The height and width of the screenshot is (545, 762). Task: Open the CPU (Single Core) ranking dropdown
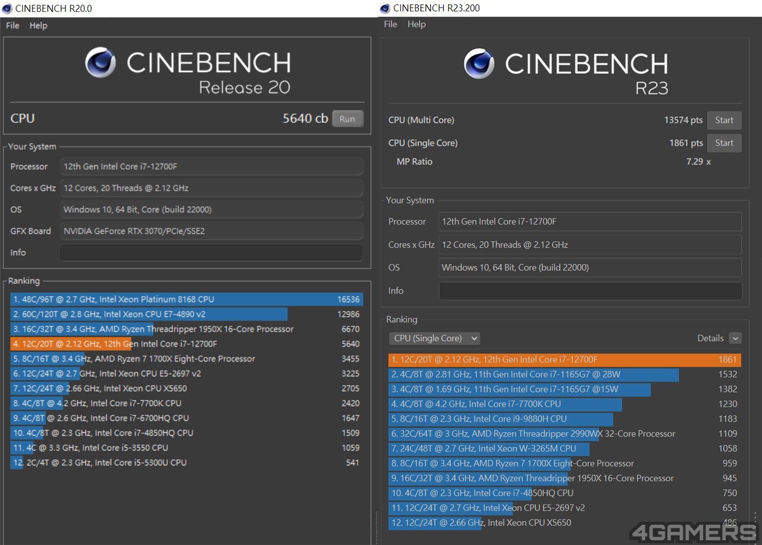tap(435, 338)
